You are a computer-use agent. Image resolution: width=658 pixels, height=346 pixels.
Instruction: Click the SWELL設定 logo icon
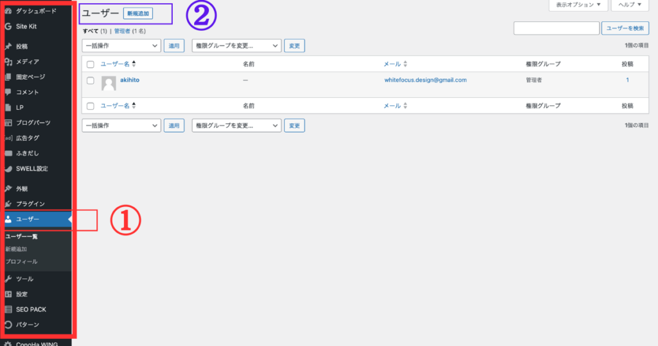click(8, 168)
